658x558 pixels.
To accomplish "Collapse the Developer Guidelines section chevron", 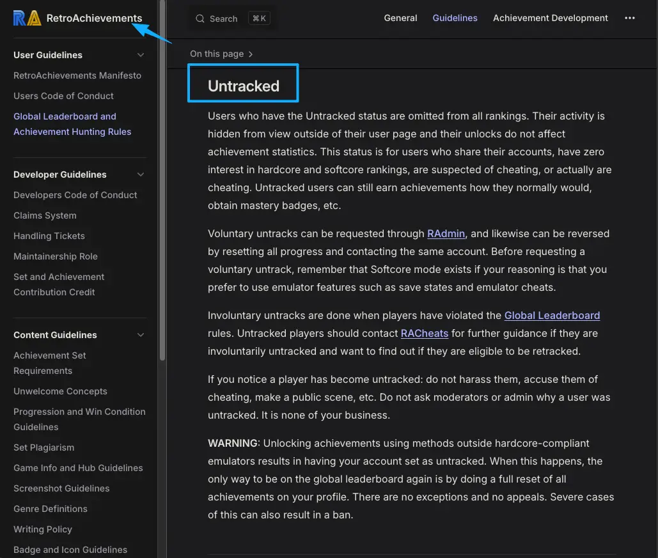I will (141, 174).
